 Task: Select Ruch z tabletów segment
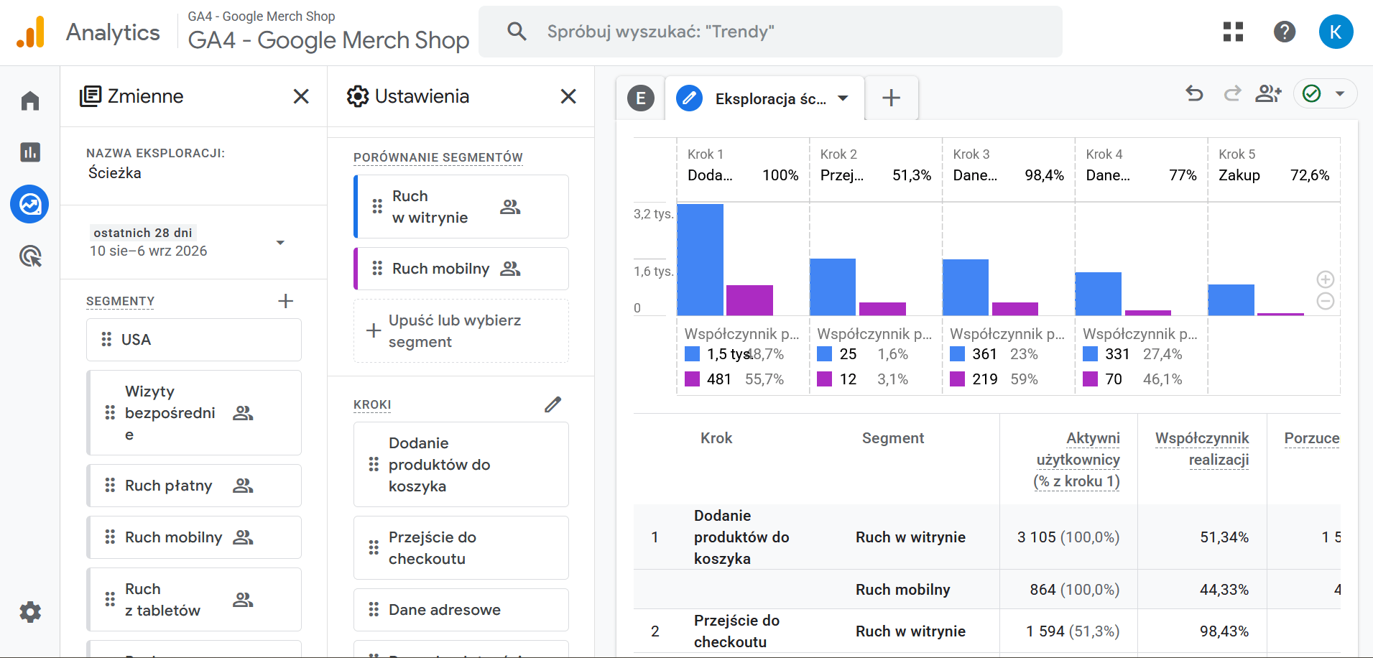194,600
